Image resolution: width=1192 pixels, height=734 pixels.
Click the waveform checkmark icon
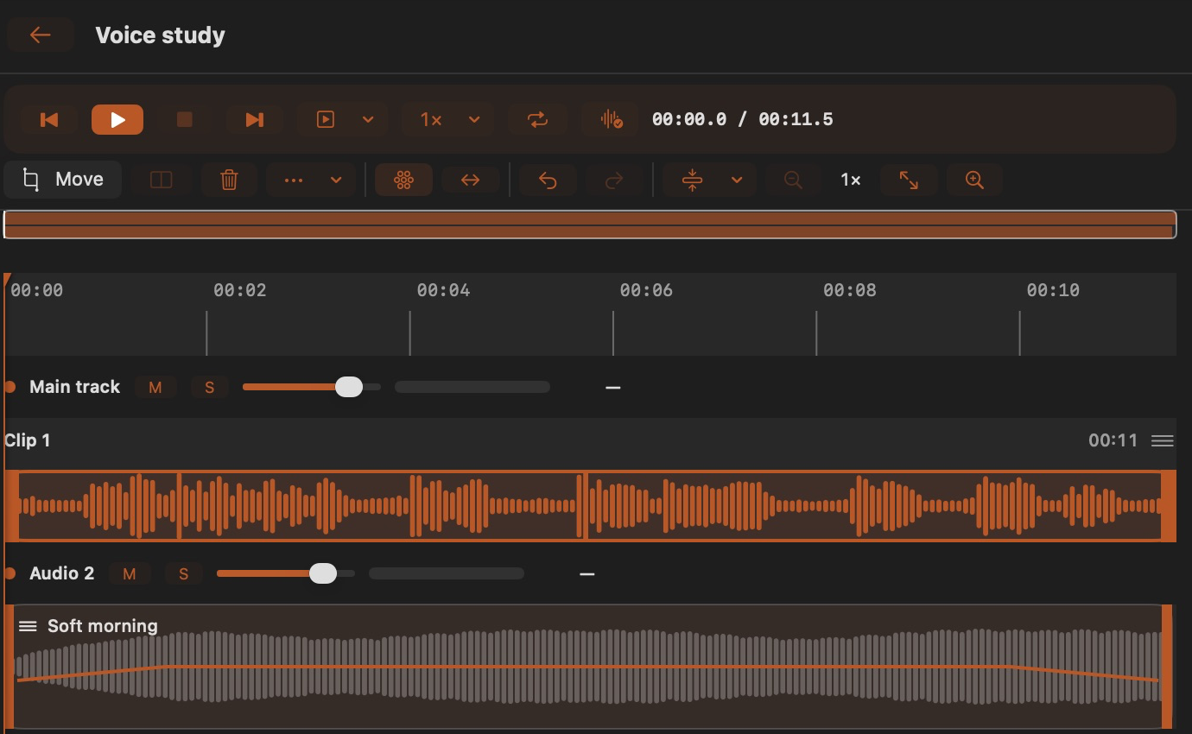[611, 119]
